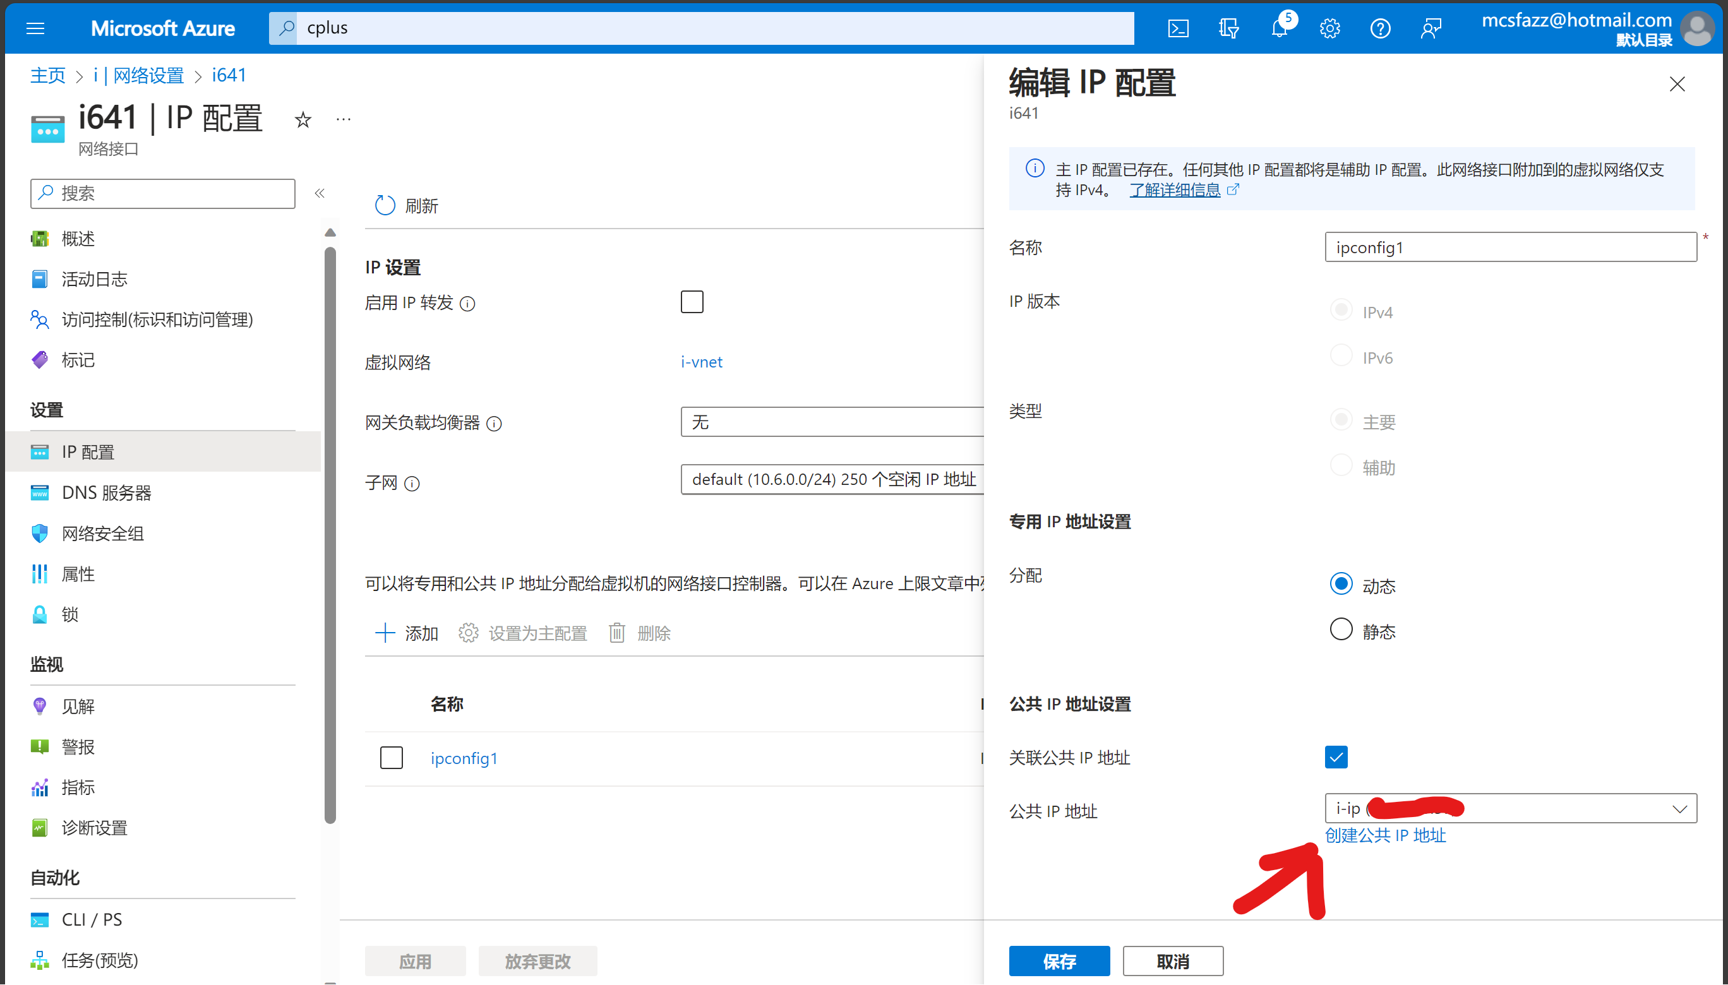This screenshot has width=1728, height=985.
Task: Click the 主要 type radio button
Action: tap(1341, 420)
